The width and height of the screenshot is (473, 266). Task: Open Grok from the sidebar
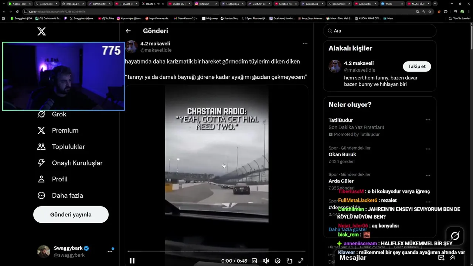click(x=52, y=114)
